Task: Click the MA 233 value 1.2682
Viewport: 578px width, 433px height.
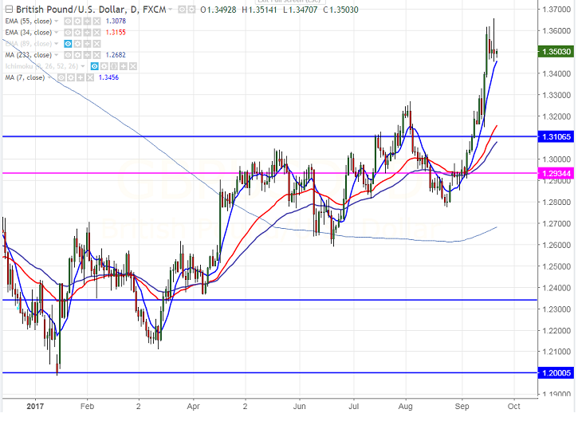Action: pos(116,55)
